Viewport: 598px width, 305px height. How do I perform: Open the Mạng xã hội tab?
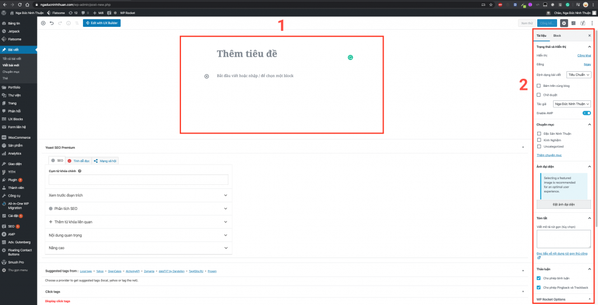tap(105, 161)
